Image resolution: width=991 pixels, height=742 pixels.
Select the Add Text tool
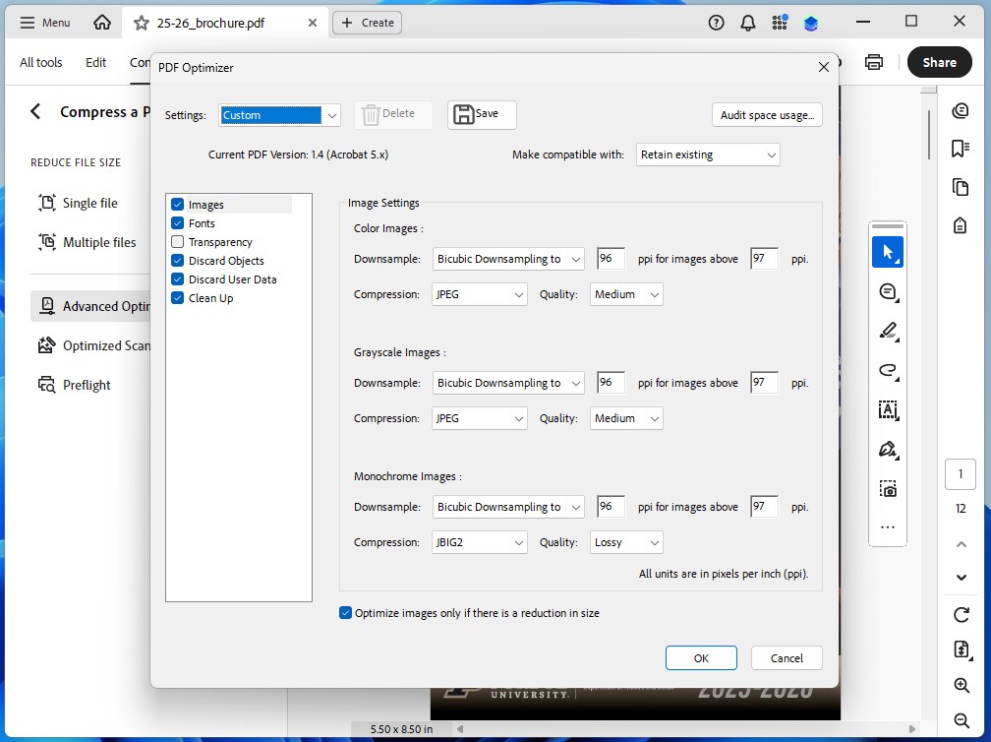(888, 410)
